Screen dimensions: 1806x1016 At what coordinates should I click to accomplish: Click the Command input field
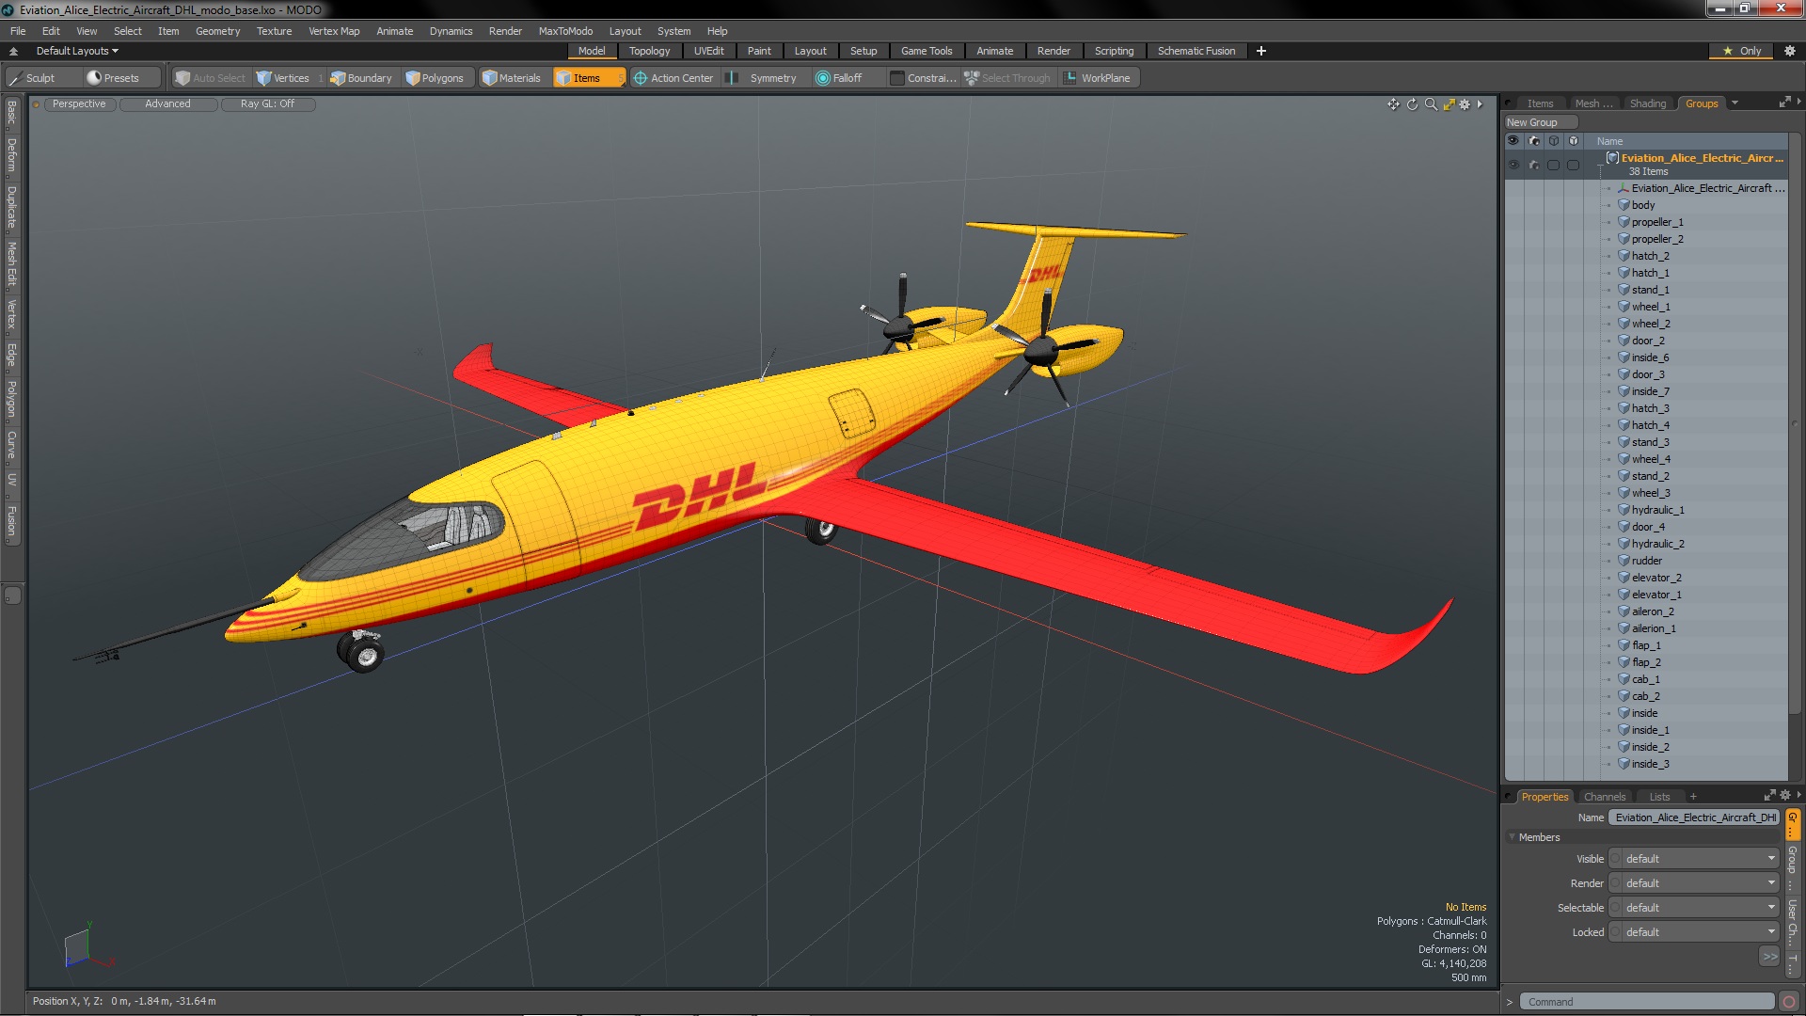pyautogui.click(x=1647, y=1002)
